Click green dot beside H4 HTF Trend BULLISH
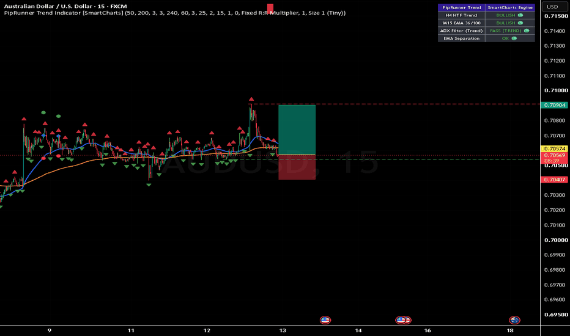 tap(520, 15)
